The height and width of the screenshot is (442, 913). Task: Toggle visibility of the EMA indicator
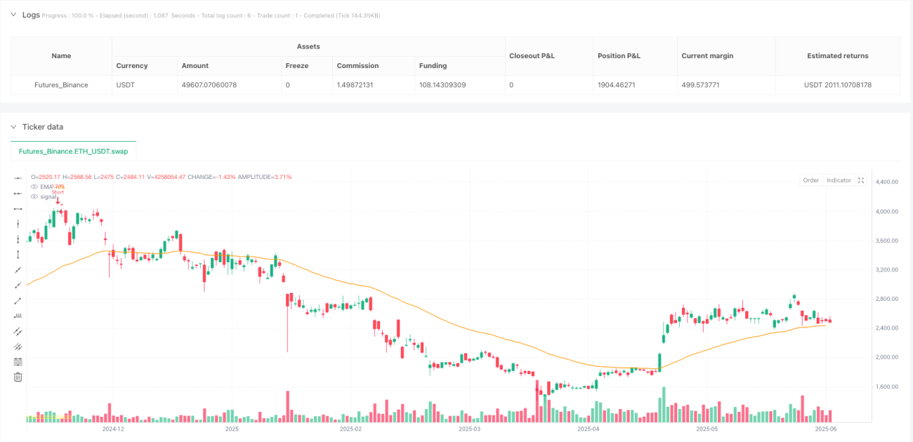(34, 187)
